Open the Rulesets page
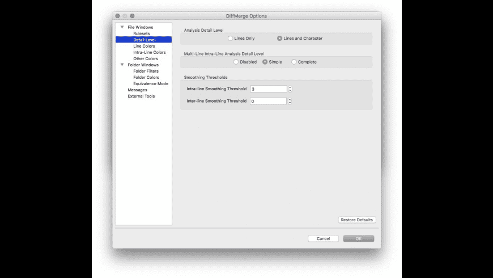Viewport: 493px width, 278px height. coord(142,33)
